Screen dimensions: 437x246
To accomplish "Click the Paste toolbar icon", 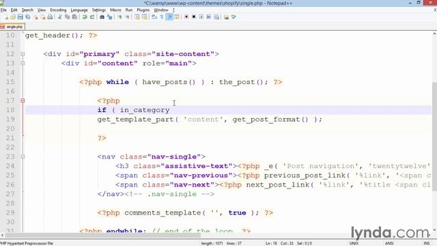I will 74,17.
